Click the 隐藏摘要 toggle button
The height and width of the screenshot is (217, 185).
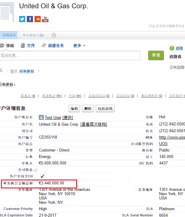coord(8,35)
